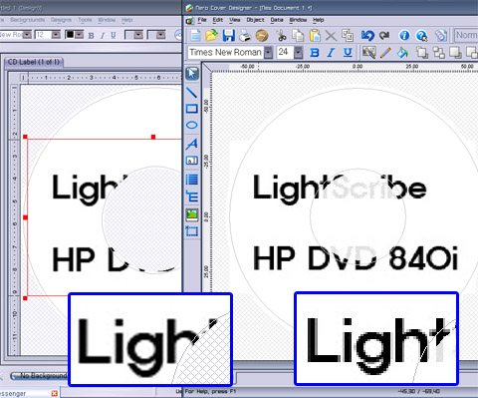Open the Object menu
Image resolution: width=478 pixels, height=398 pixels.
(x=255, y=20)
